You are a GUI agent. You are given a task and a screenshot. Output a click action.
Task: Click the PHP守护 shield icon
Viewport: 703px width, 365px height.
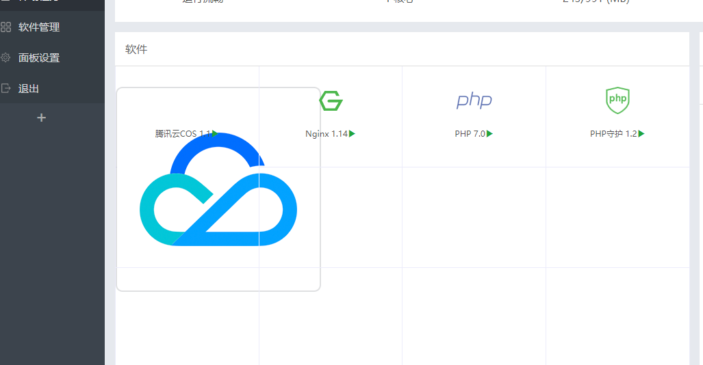click(617, 100)
